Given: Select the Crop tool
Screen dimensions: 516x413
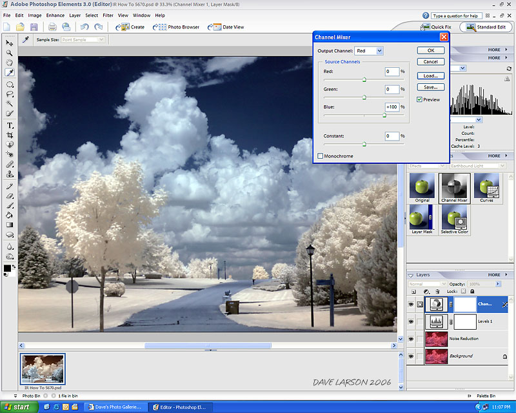Looking at the screenshot, I should (x=10, y=135).
